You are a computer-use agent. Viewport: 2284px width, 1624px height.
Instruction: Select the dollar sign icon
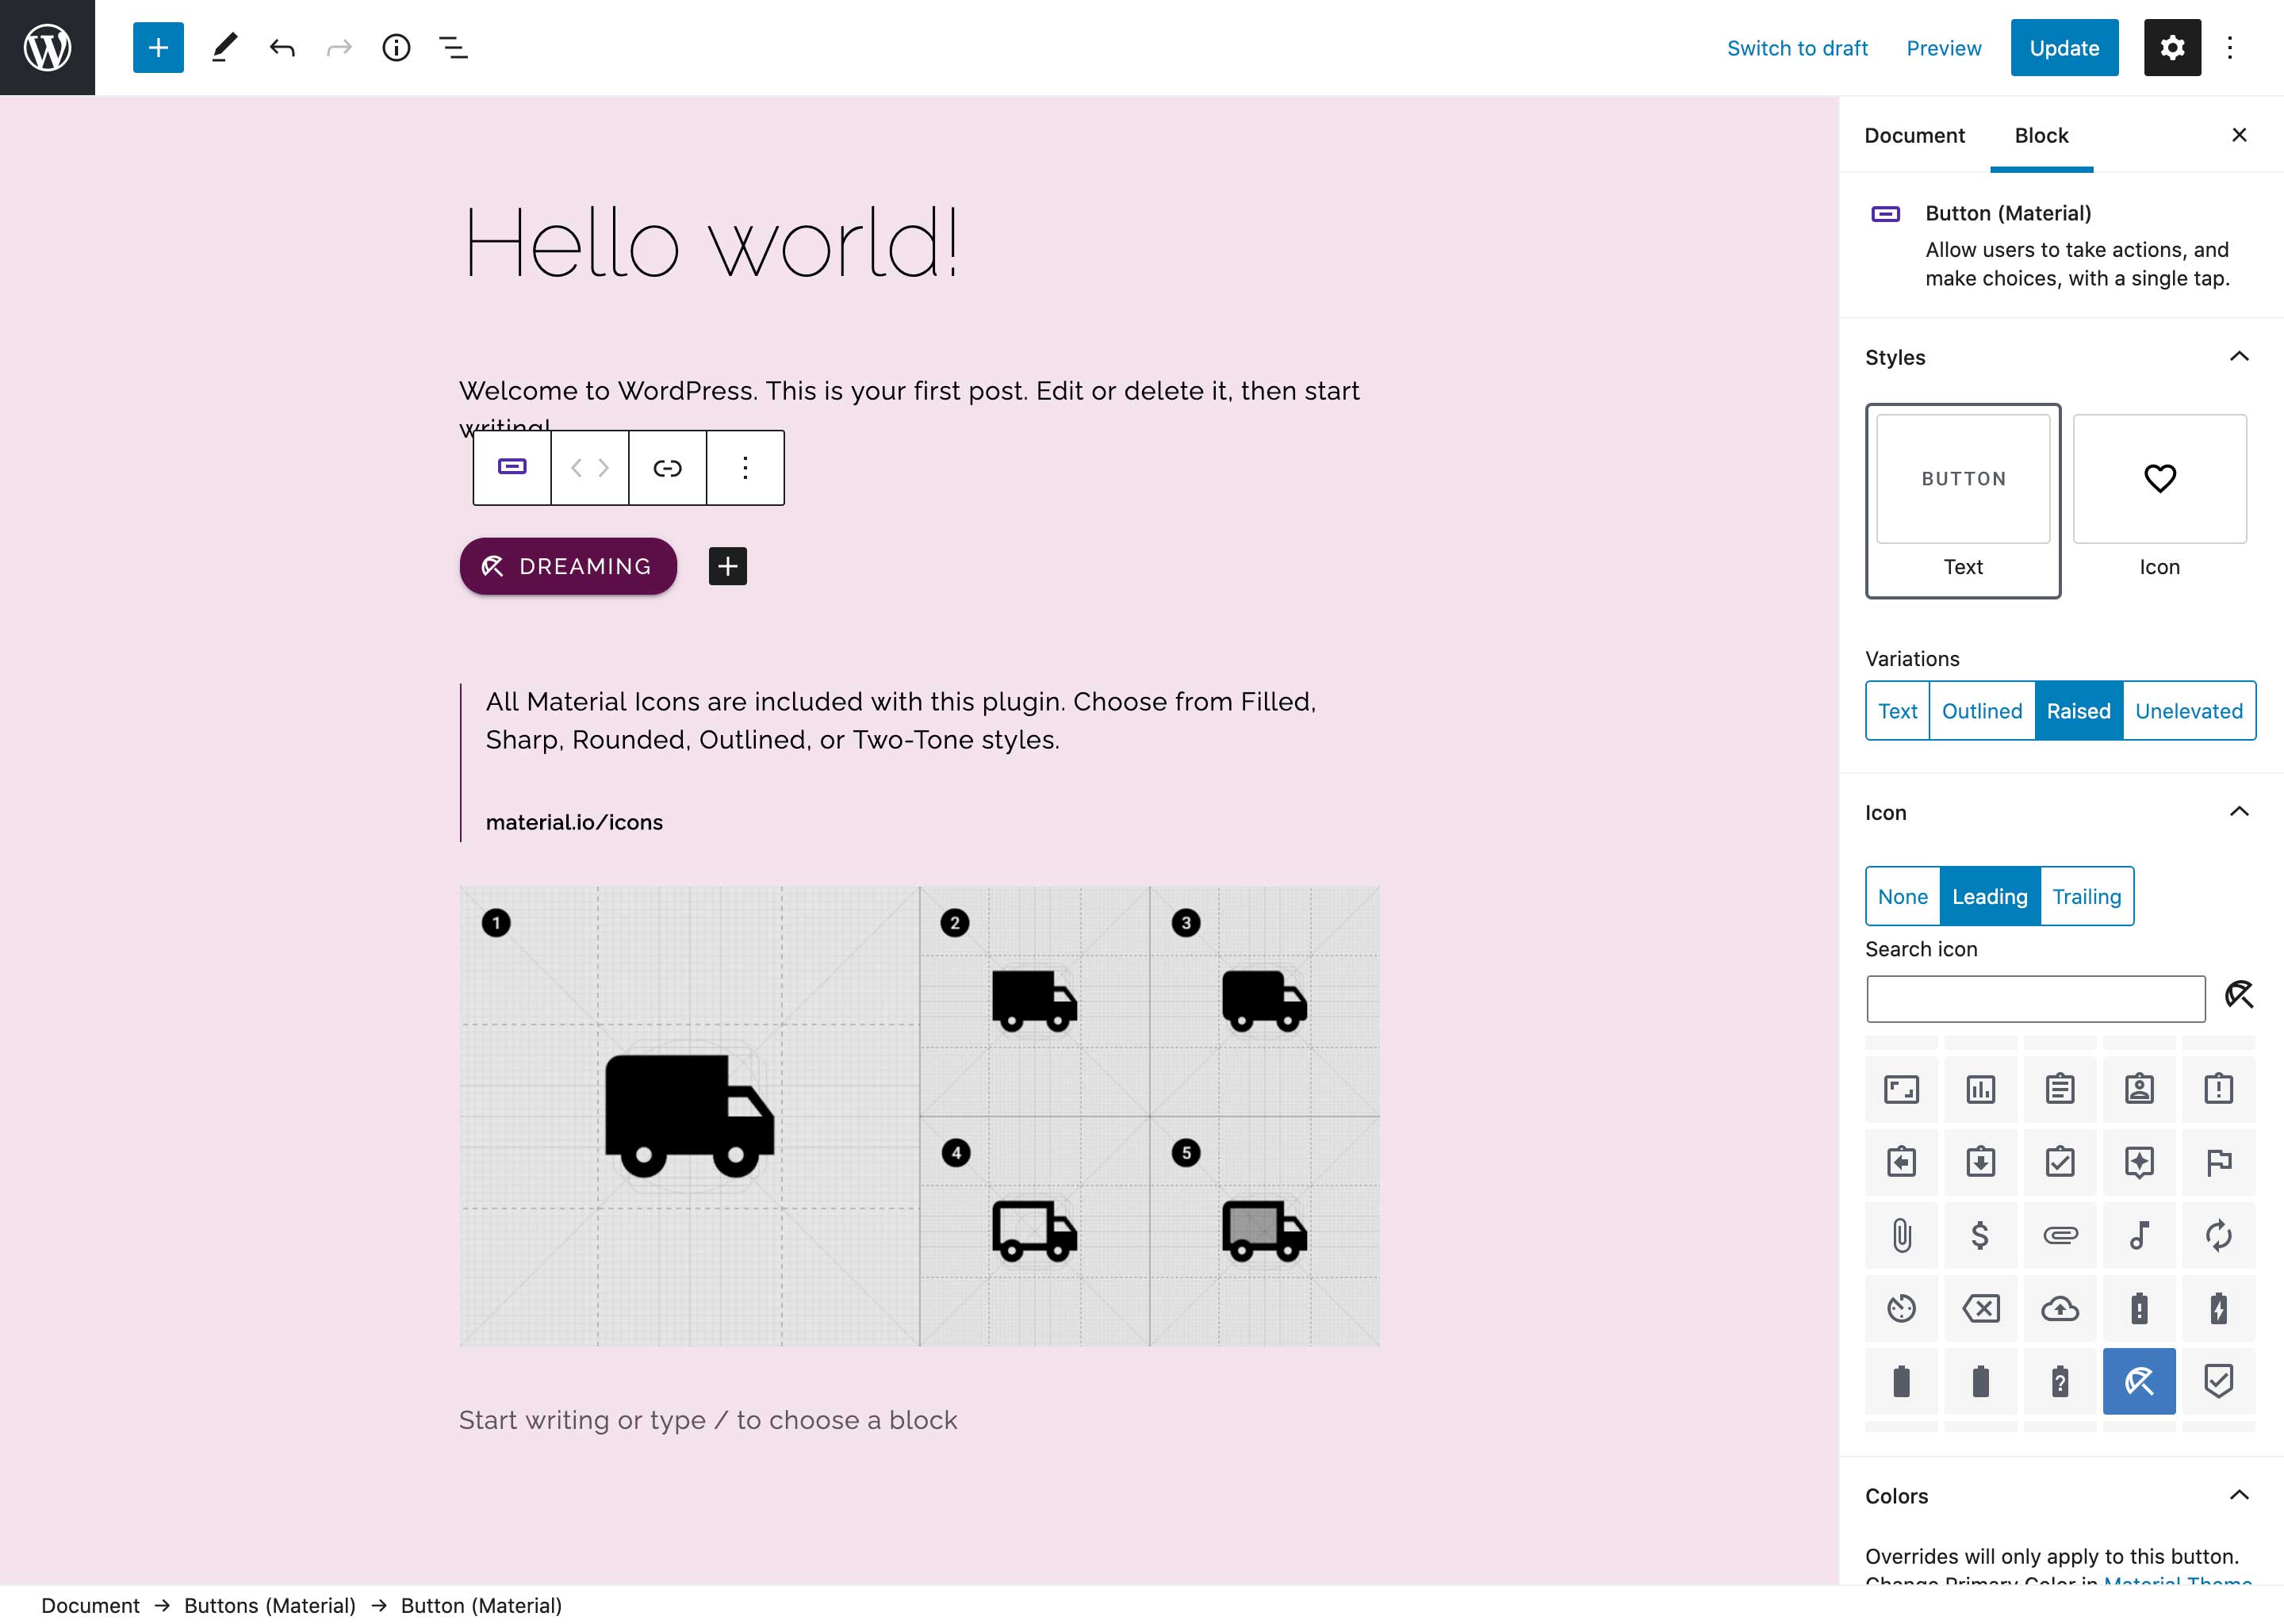click(x=1980, y=1235)
